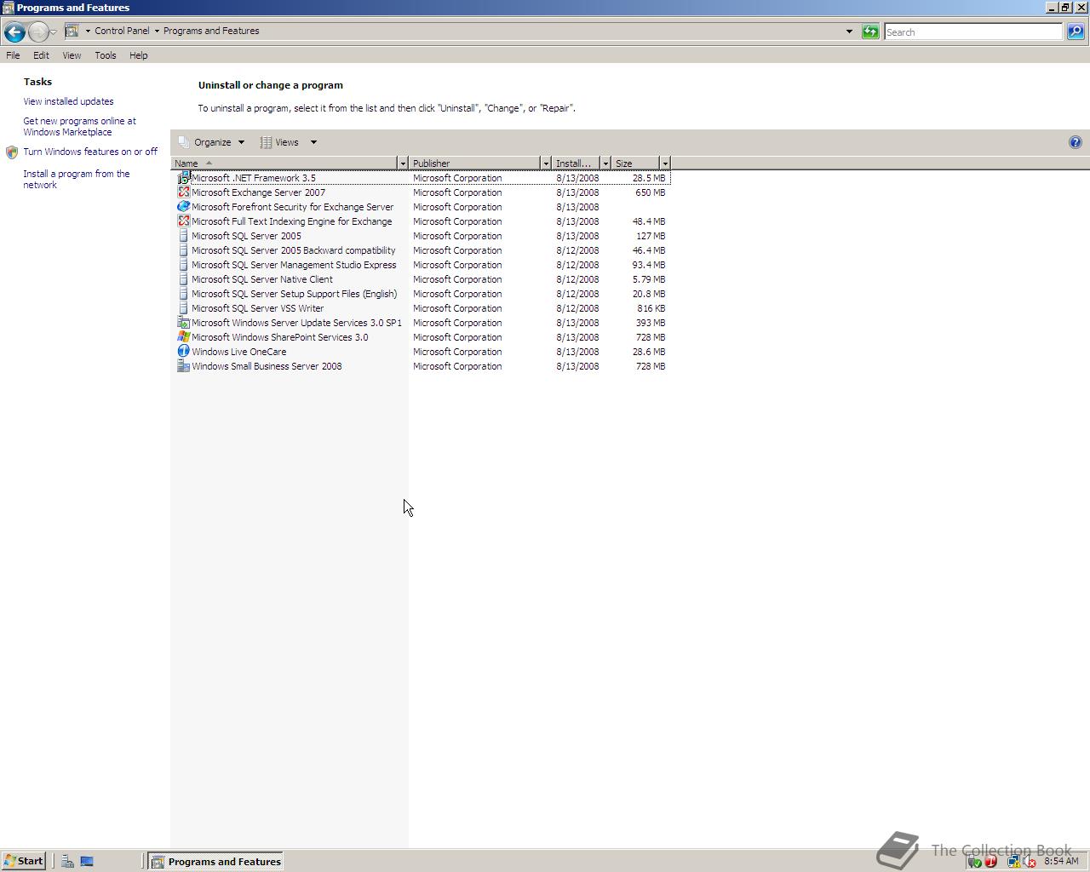Click the Search input field
1090x872 pixels.
pos(973,32)
